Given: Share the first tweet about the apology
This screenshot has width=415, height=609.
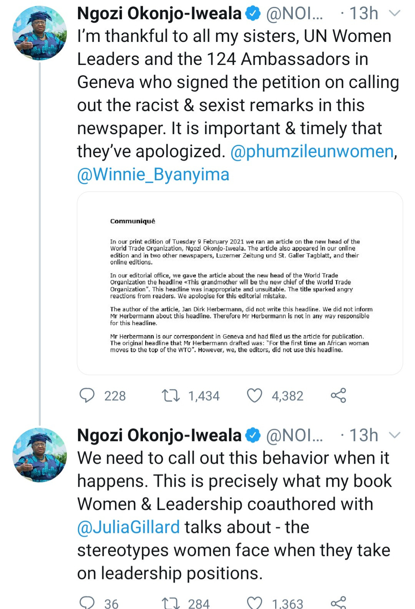Looking at the screenshot, I should point(338,395).
